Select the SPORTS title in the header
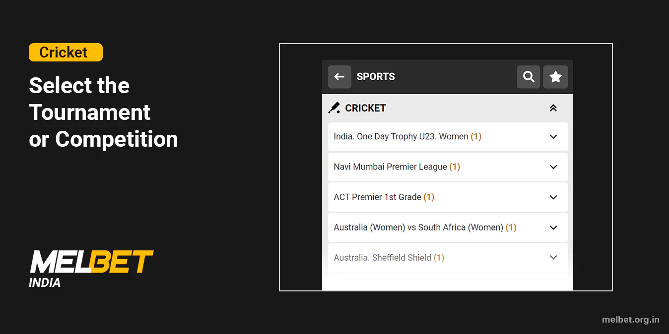This screenshot has height=334, width=669. point(376,77)
